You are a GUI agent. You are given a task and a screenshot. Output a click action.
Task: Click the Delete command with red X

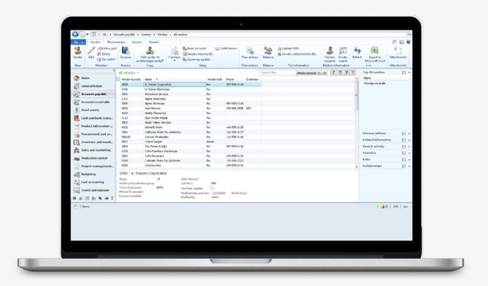tap(104, 54)
